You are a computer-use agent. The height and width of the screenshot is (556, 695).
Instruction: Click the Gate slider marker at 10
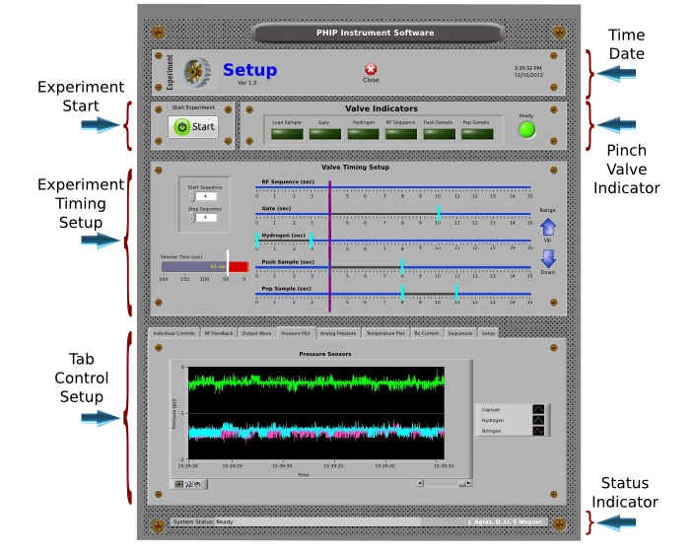[439, 213]
